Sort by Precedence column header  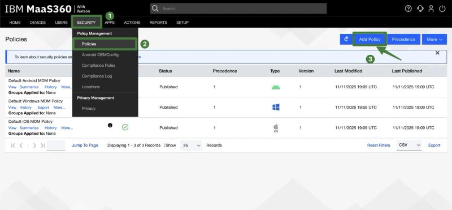pos(225,71)
